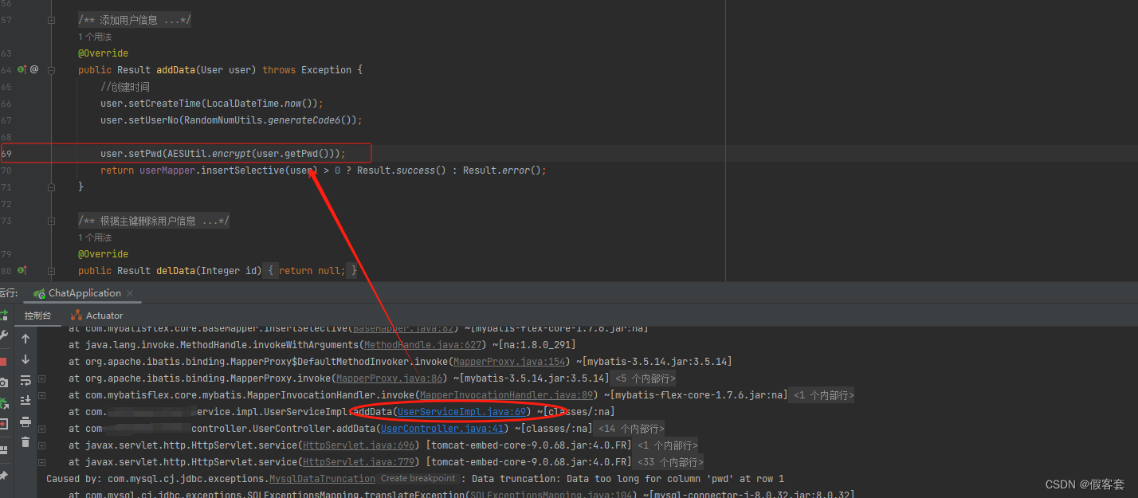Viewport: 1138px width, 498px height.
Task: Navigate down the stack trace
Action: [25, 359]
